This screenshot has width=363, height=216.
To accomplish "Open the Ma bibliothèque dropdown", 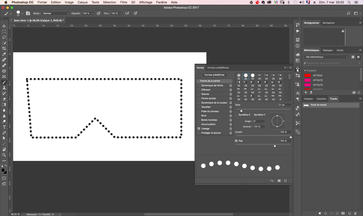I will click(x=326, y=57).
